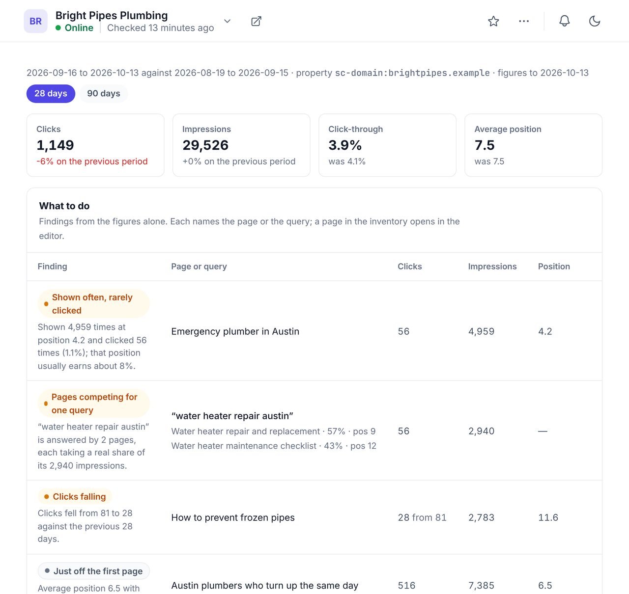
Task: Click the Click-through 3.9% card
Action: pos(387,145)
